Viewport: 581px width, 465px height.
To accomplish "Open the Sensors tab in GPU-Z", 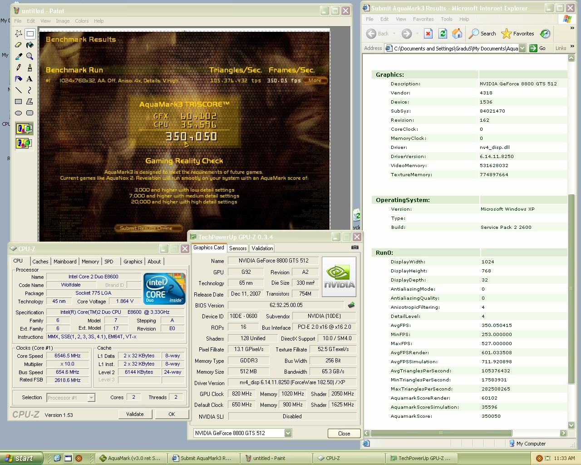I will [x=238, y=248].
